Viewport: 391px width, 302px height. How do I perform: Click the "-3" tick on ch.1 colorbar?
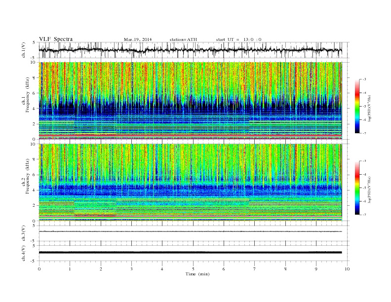click(x=364, y=79)
